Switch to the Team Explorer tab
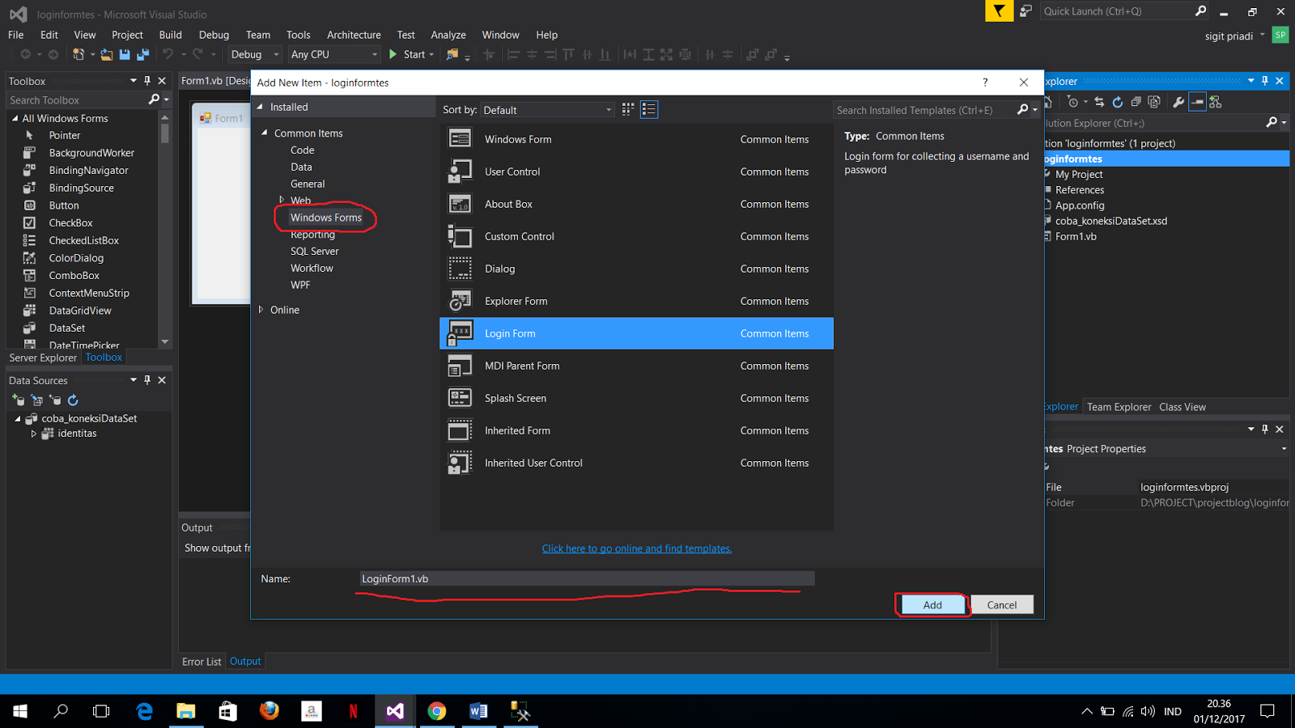Image resolution: width=1295 pixels, height=728 pixels. pos(1119,407)
